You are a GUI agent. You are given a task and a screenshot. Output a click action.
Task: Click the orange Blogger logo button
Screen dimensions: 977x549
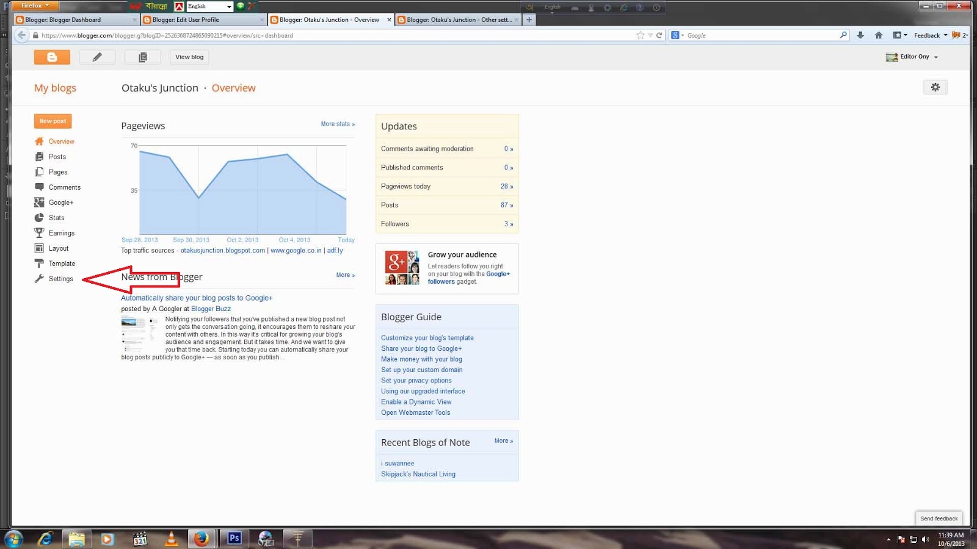(52, 57)
